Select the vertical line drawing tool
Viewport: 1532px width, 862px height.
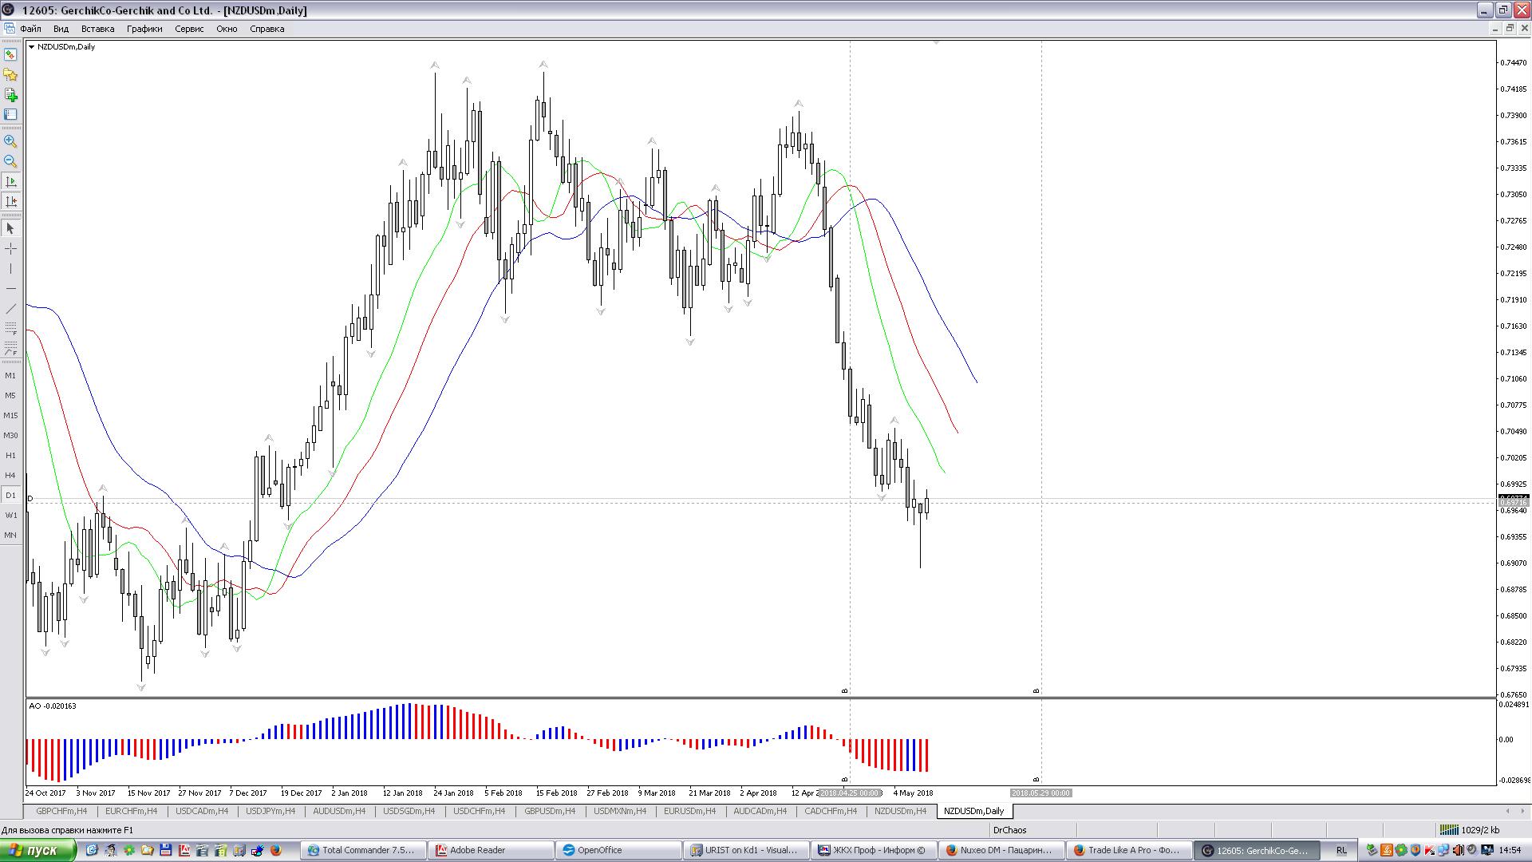pyautogui.click(x=10, y=269)
